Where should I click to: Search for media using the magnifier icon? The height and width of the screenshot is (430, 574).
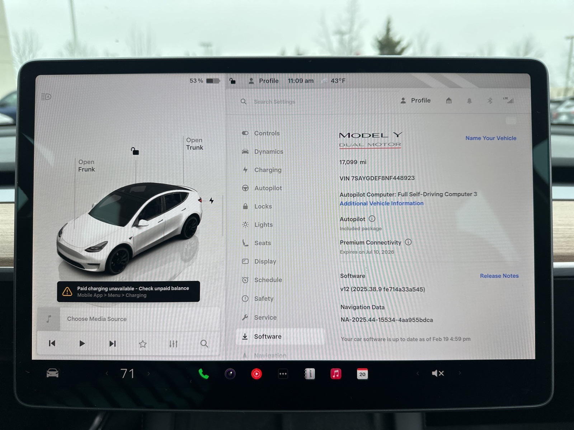coord(204,344)
